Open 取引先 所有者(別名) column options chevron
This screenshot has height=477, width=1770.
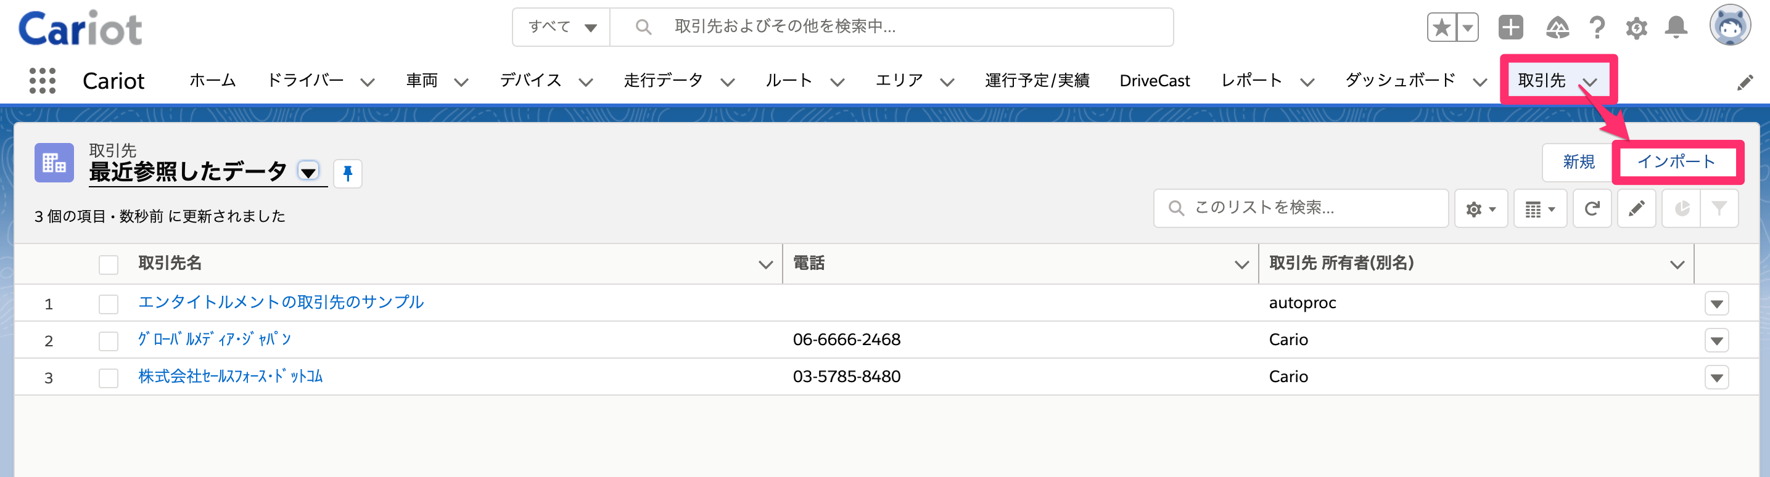pyautogui.click(x=1677, y=265)
